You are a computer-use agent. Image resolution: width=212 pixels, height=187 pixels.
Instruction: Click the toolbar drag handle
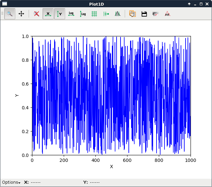tap(2, 14)
